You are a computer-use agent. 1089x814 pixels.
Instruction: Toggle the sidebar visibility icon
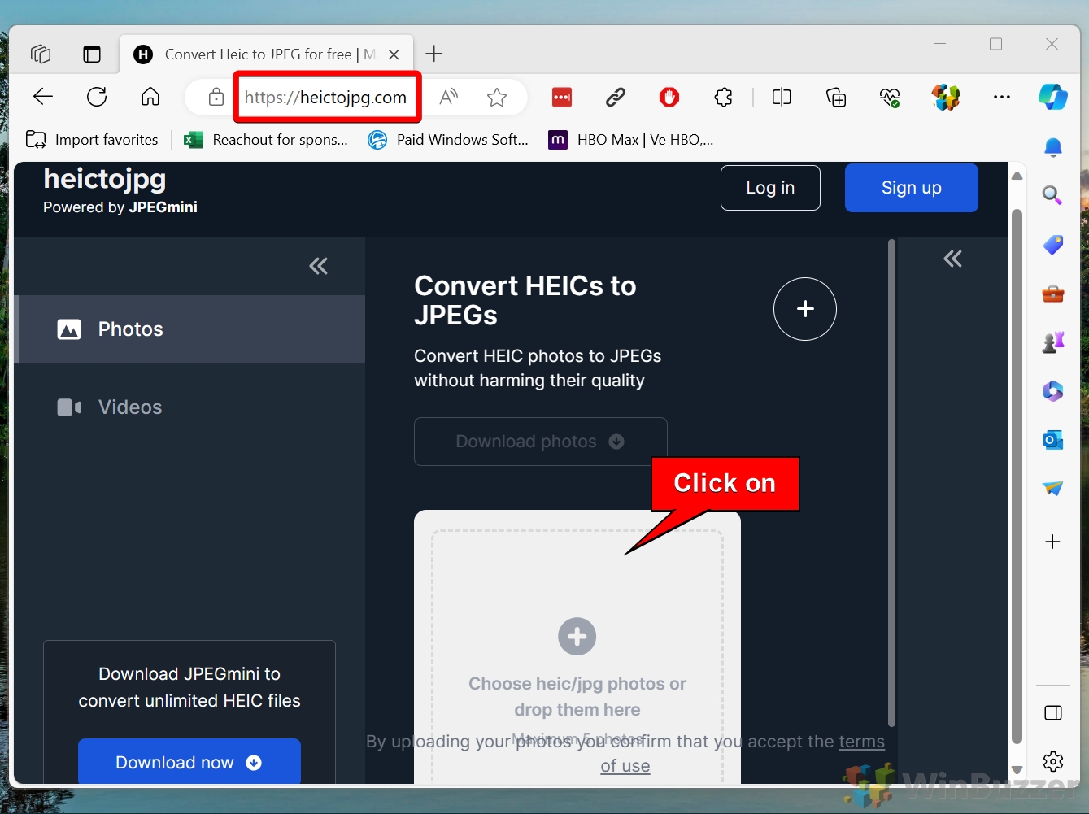pyautogui.click(x=1053, y=713)
